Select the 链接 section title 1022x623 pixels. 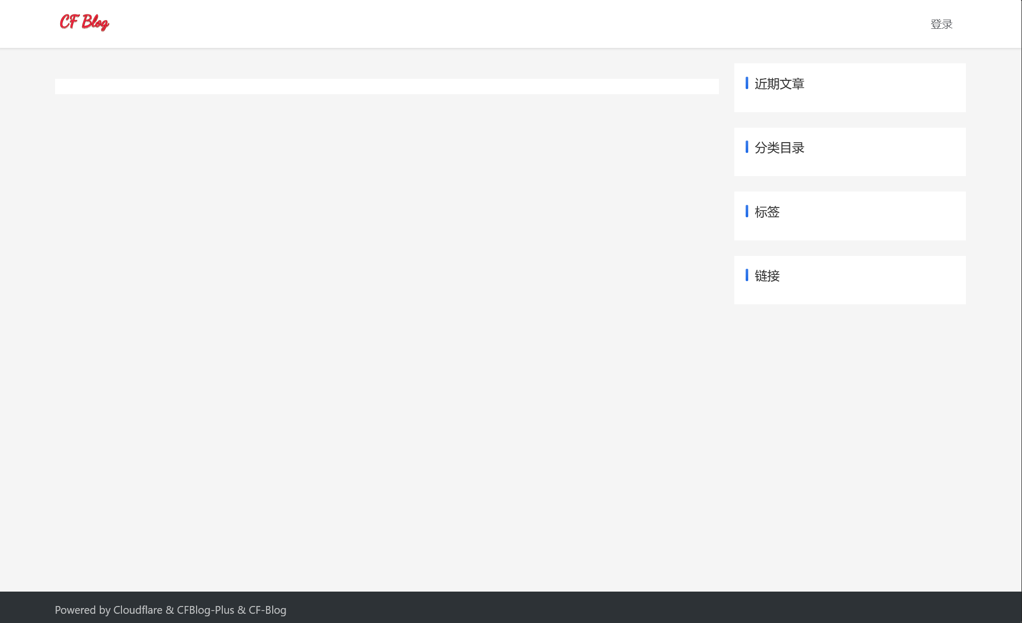767,276
